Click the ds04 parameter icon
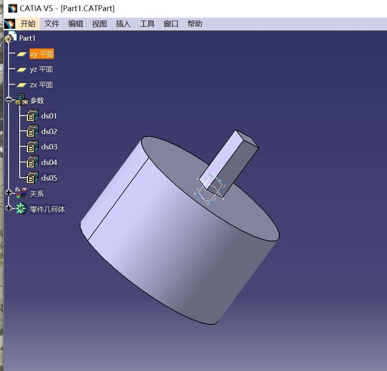Screen dimensions: 387x371 point(32,162)
